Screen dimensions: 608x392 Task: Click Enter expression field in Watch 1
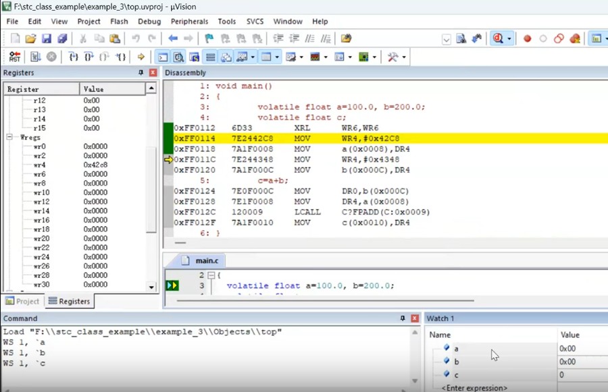pos(474,388)
